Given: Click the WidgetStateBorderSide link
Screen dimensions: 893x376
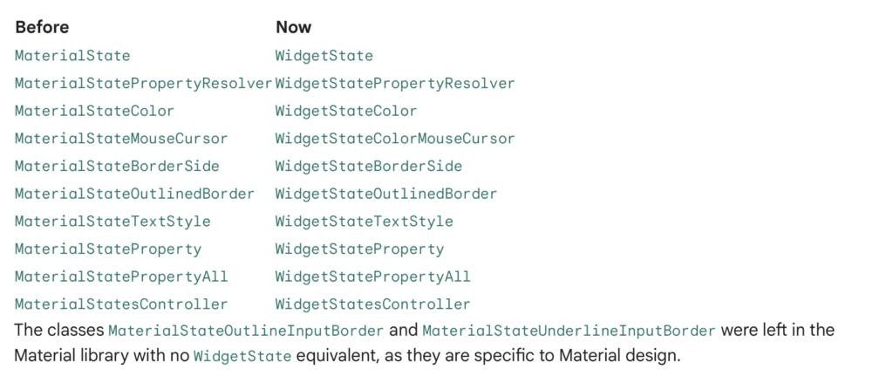Looking at the screenshot, I should click(x=369, y=167).
